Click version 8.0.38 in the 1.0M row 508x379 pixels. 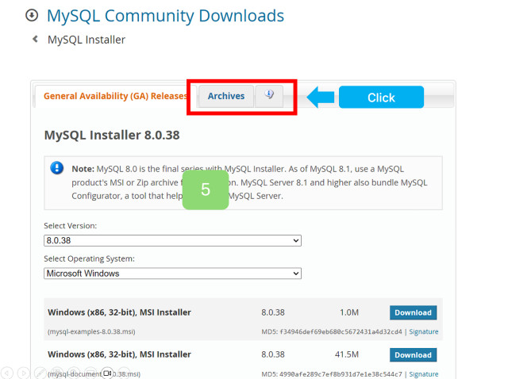click(273, 312)
